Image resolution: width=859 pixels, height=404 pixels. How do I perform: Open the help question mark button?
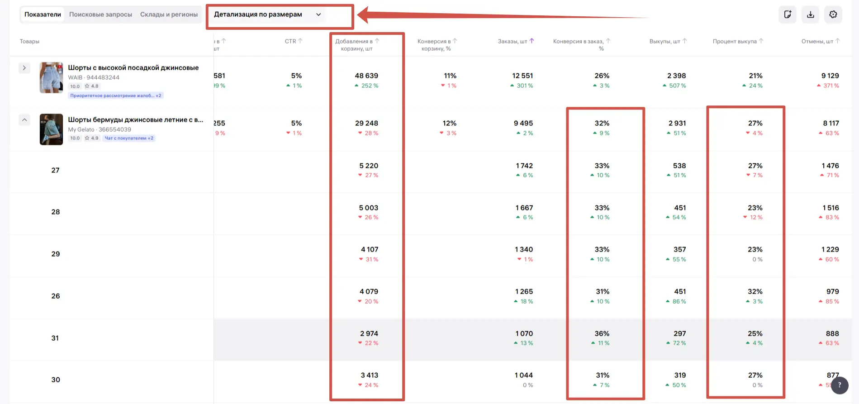pyautogui.click(x=840, y=385)
